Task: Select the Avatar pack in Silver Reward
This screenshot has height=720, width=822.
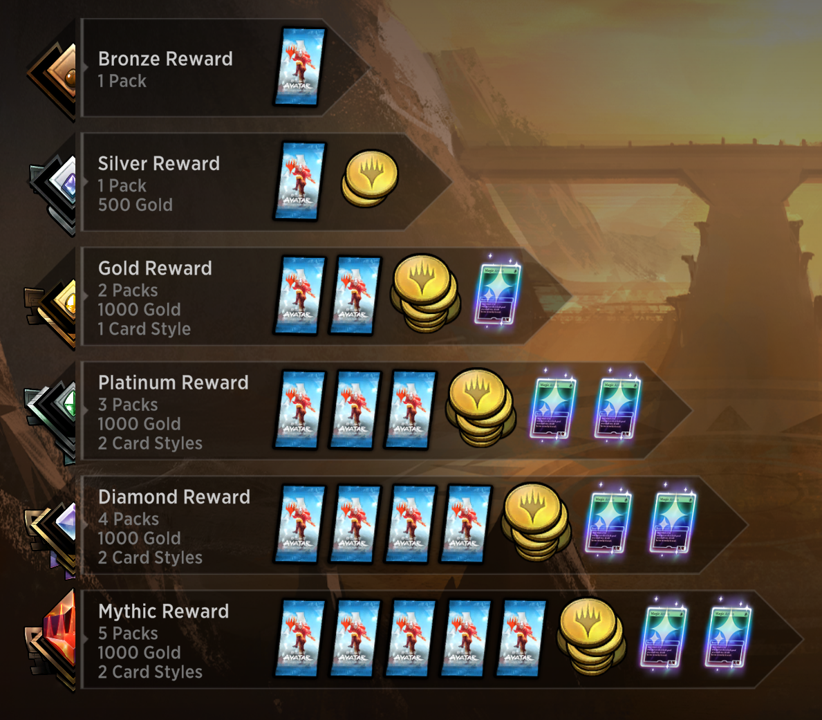Action: [x=299, y=181]
